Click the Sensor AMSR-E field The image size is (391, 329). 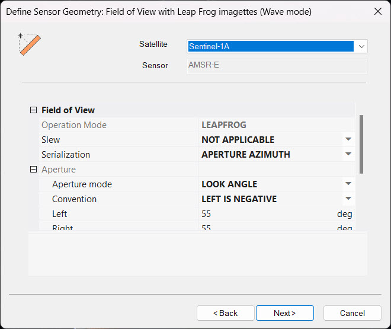click(277, 65)
